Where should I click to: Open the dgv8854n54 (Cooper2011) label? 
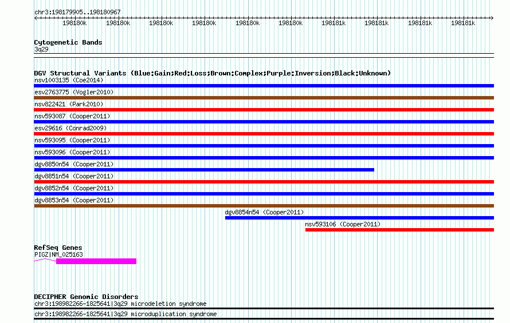click(264, 212)
